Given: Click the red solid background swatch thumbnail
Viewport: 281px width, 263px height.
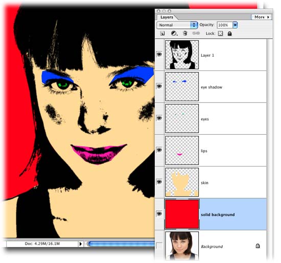Looking at the screenshot, I should pos(182,214).
